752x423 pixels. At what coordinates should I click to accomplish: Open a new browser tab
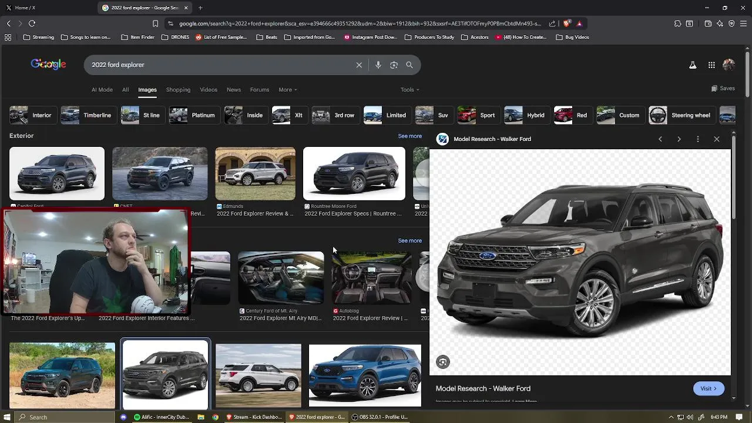[x=200, y=8]
